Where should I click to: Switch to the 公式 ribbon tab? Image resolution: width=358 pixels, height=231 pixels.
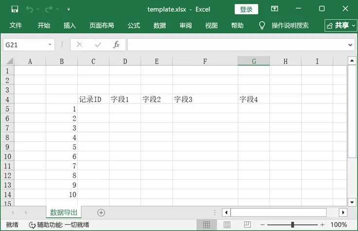pos(134,25)
